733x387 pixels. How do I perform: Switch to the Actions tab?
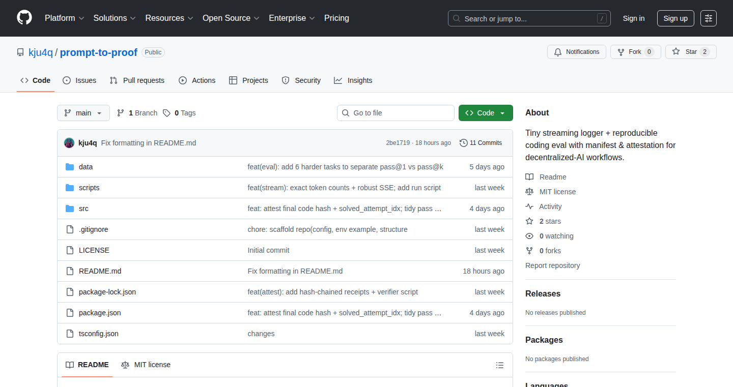[197, 80]
